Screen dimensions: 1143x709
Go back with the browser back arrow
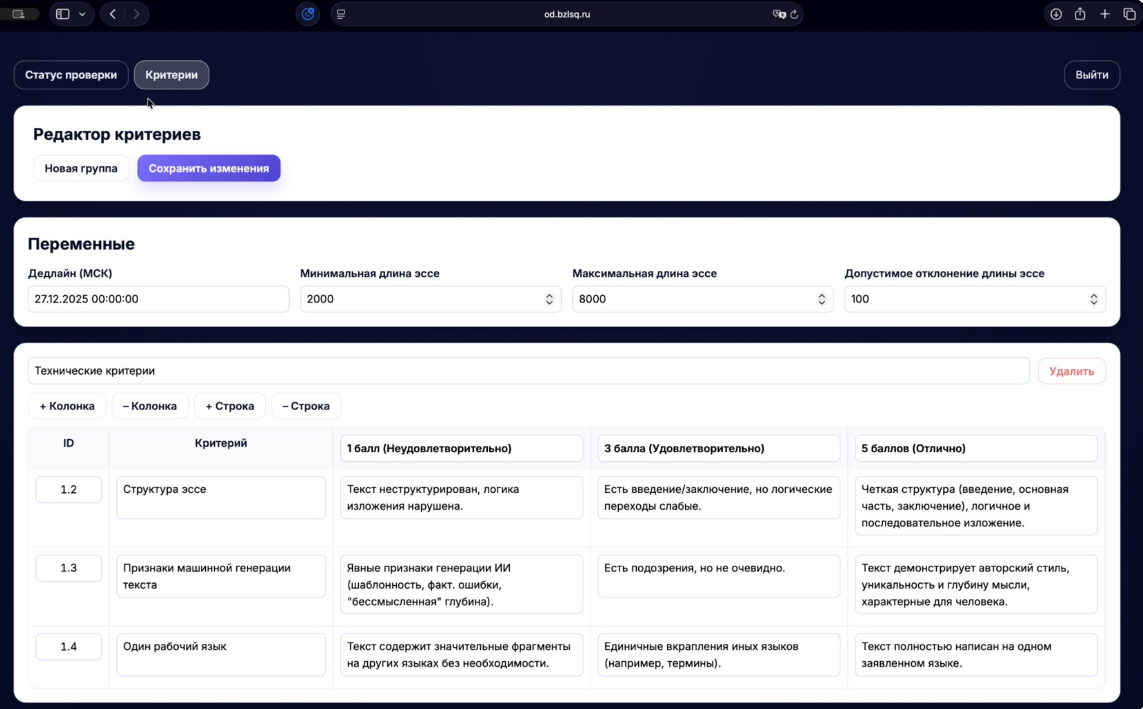pos(113,14)
